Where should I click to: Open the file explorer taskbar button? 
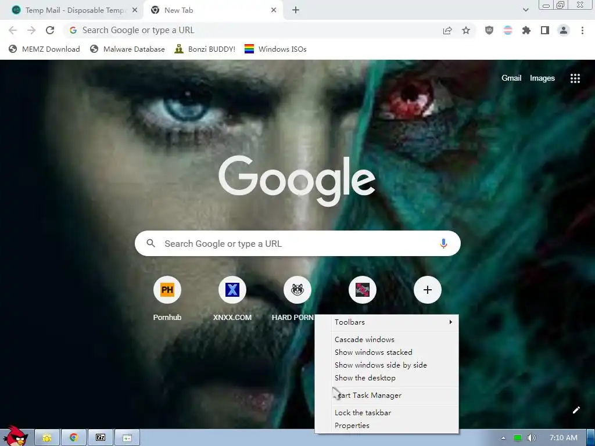46,438
